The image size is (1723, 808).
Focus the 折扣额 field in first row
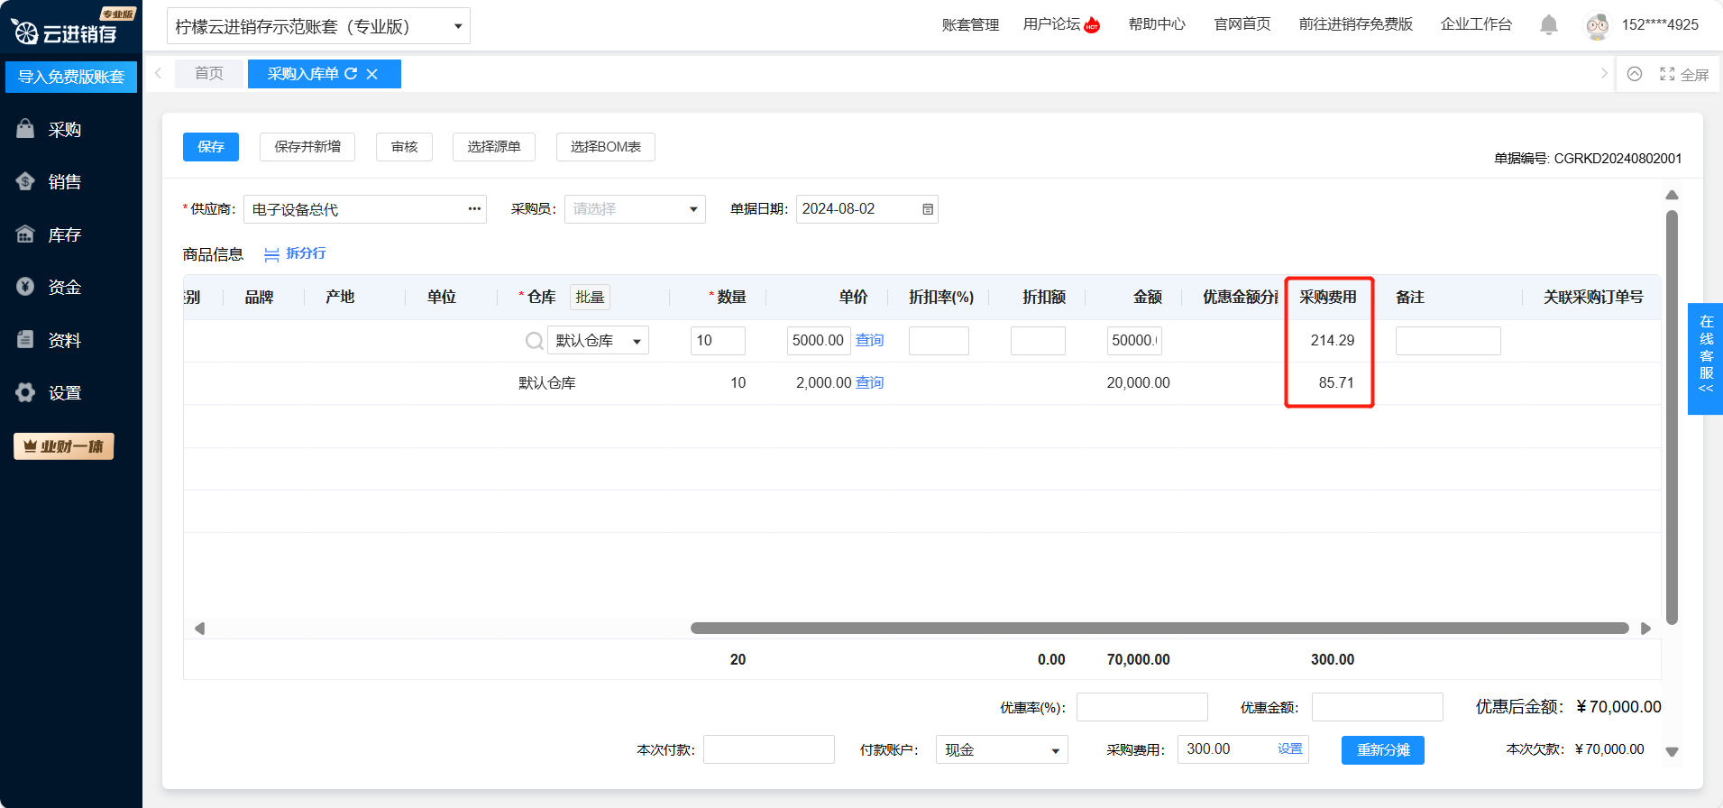tap(1038, 340)
